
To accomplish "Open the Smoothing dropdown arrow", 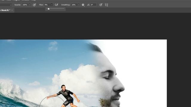I will click(78, 5).
